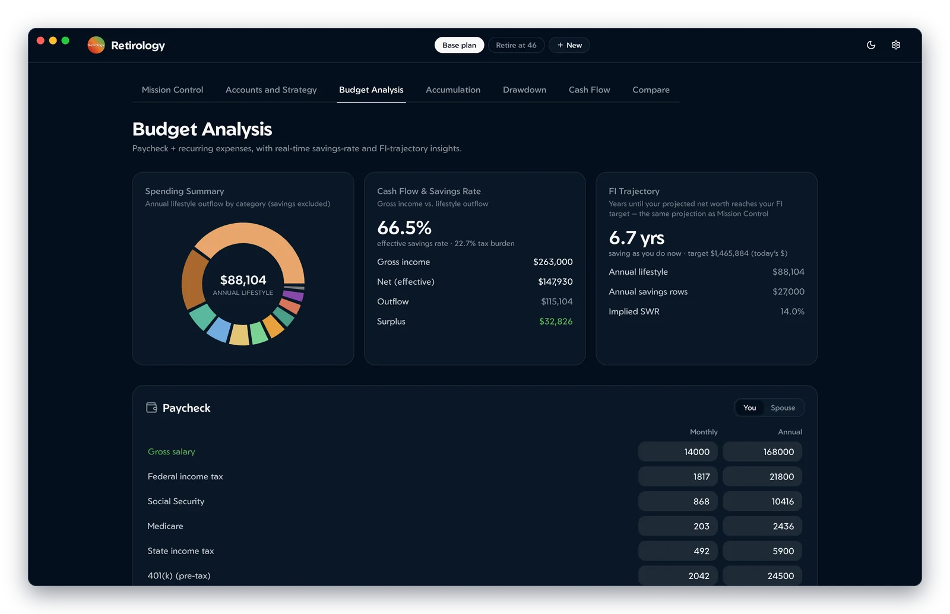The height and width of the screenshot is (614, 950).
Task: Click the Implied SWR value 14.0%
Action: pos(792,311)
